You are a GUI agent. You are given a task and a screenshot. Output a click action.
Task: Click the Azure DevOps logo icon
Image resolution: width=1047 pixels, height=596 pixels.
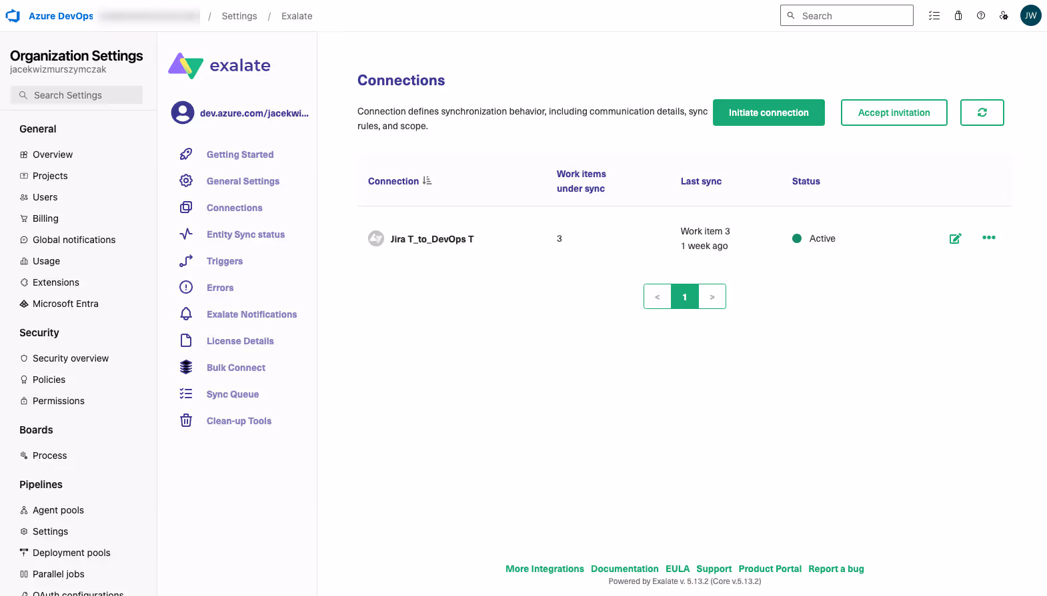click(x=13, y=15)
